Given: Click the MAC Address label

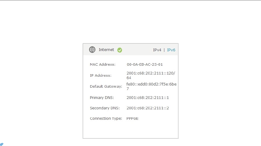Looking at the screenshot, I should (102, 64).
